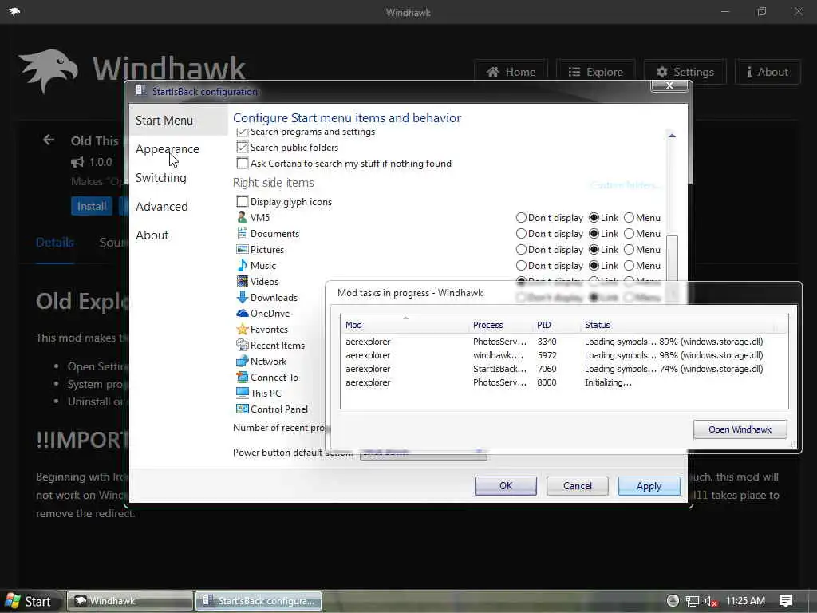Click the Music note icon
This screenshot has width=817, height=613.
point(242,265)
